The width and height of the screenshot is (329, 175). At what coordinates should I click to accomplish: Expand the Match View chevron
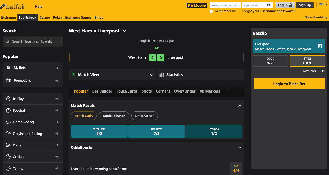(151, 75)
